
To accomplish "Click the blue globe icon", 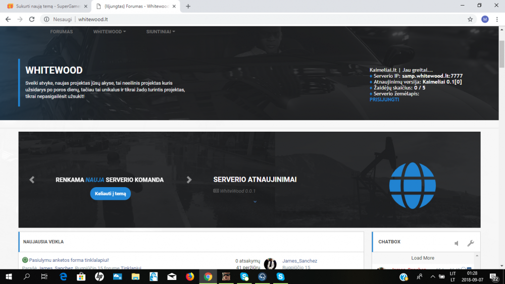I will [412, 186].
